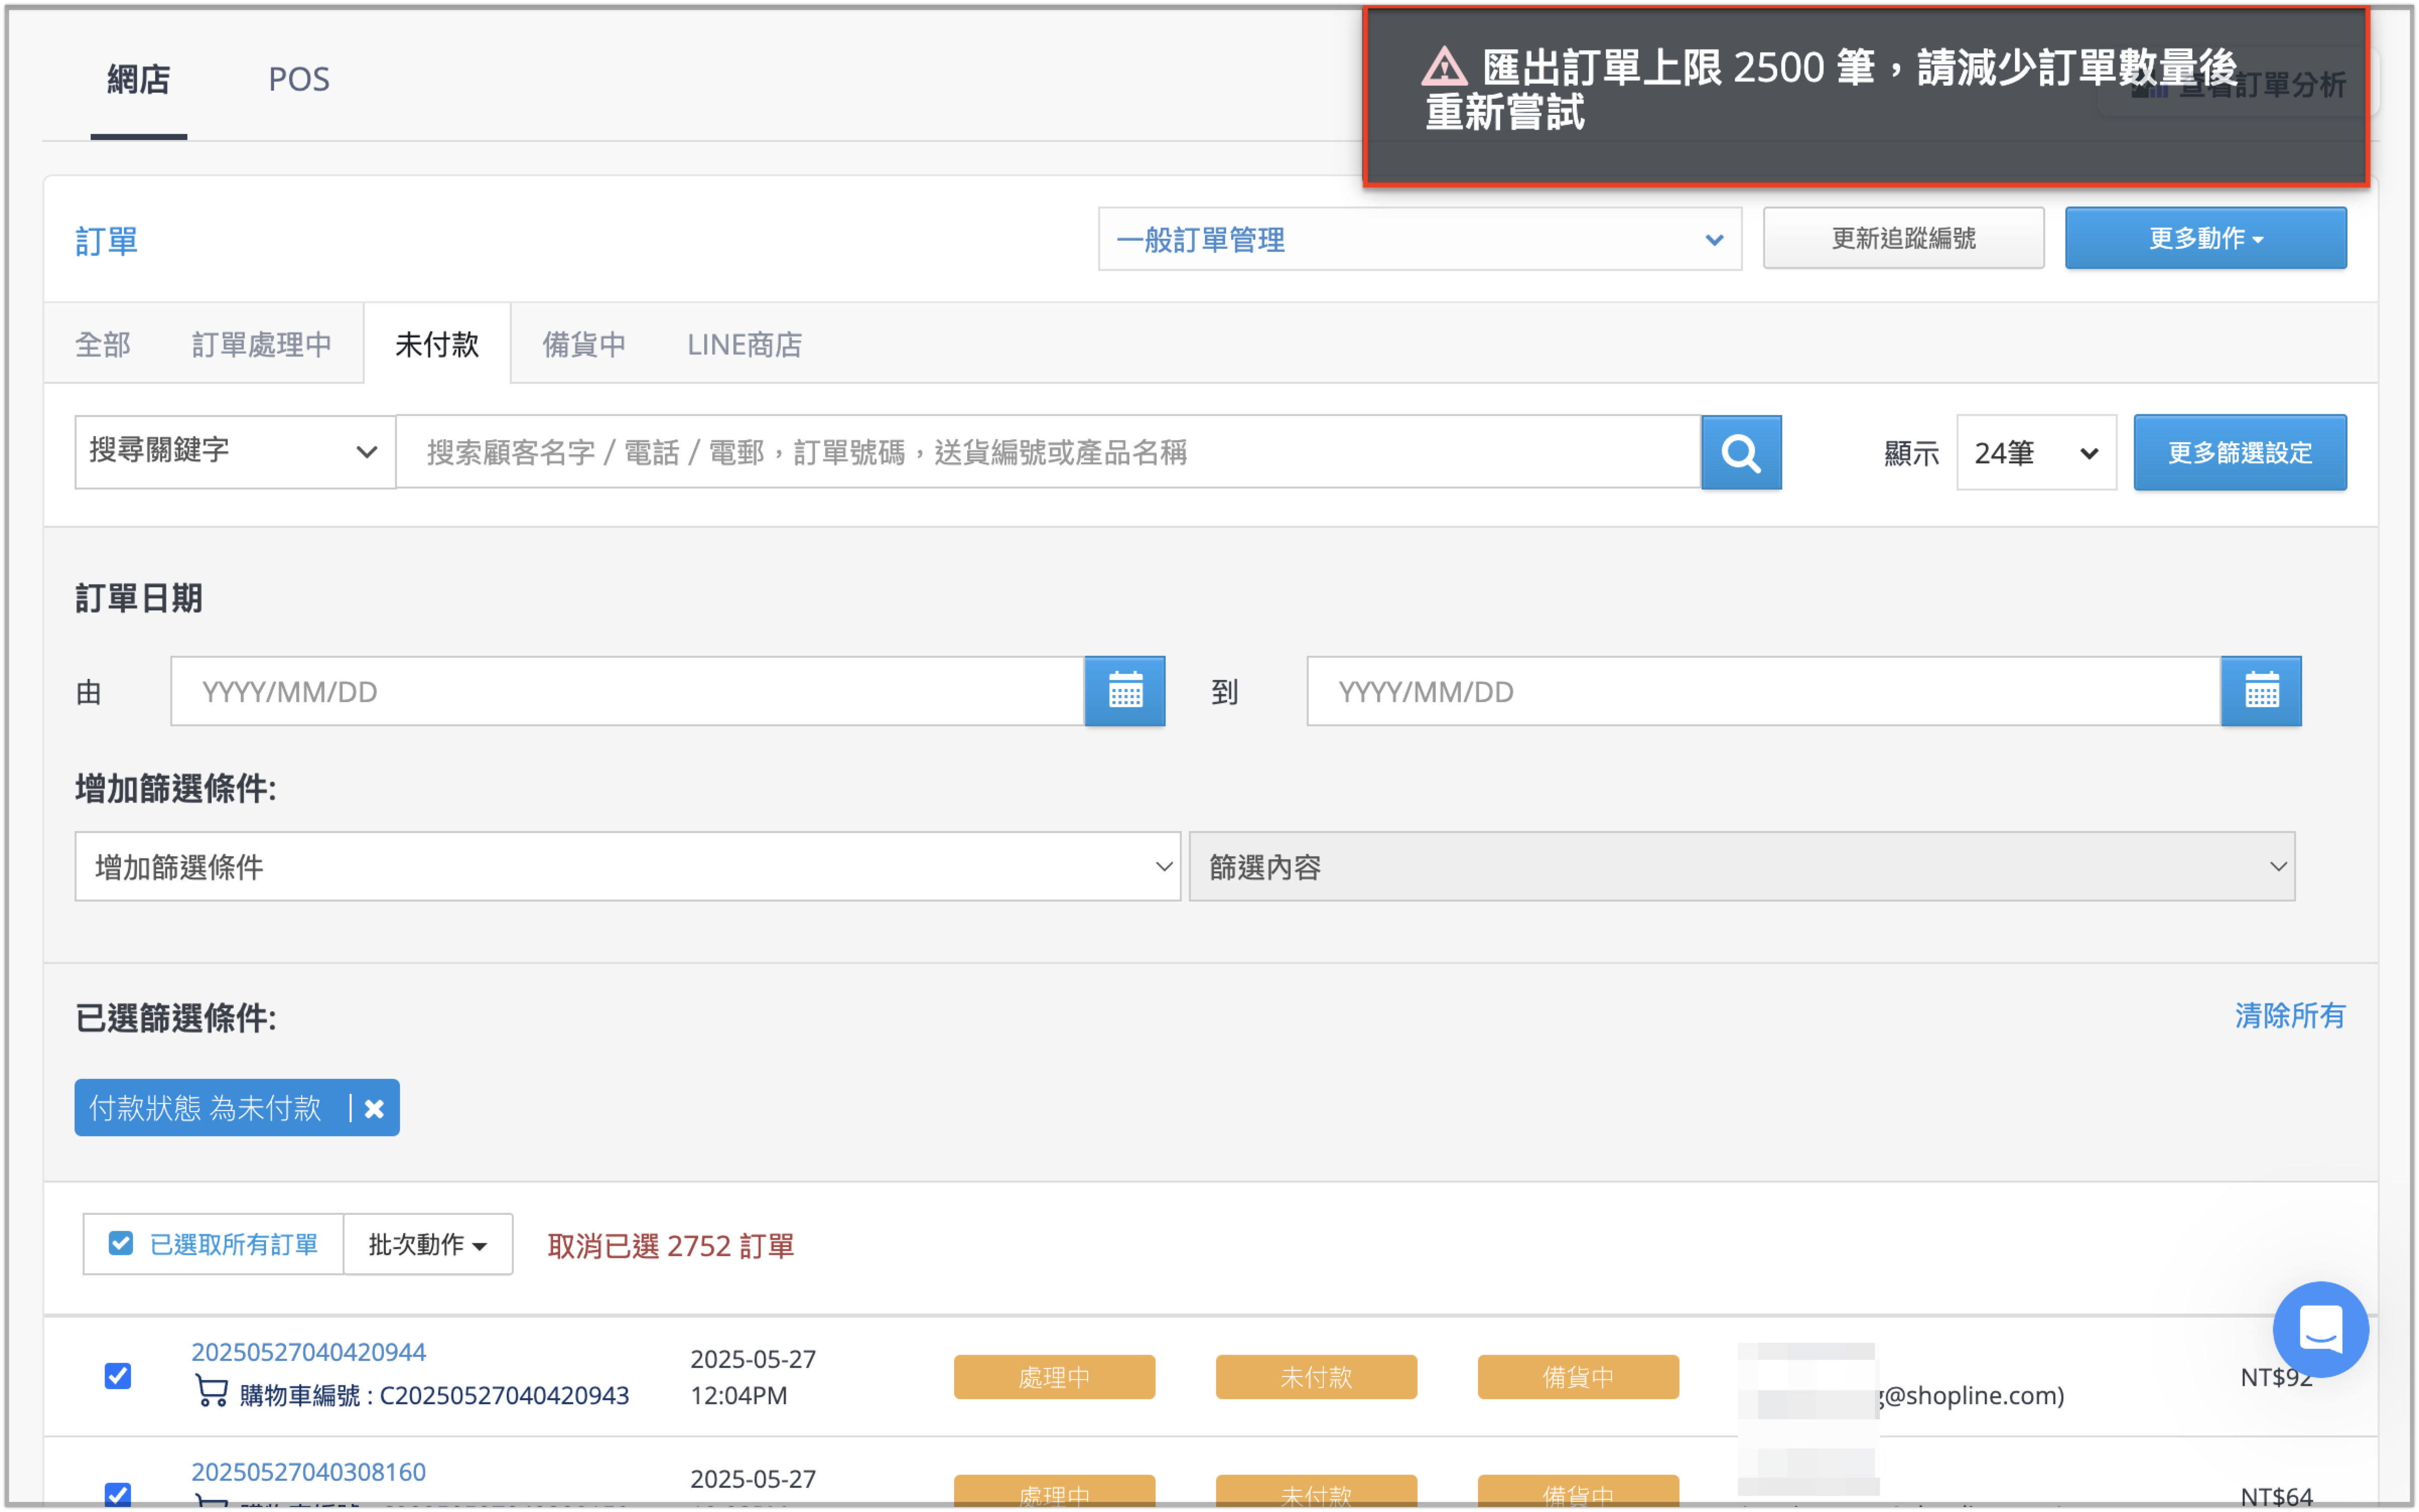Click the 更新追蹤編號 button
2419x1512 pixels.
(x=1903, y=238)
